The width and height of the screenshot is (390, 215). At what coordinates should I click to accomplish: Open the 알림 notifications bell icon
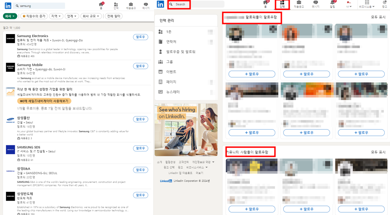332,4
